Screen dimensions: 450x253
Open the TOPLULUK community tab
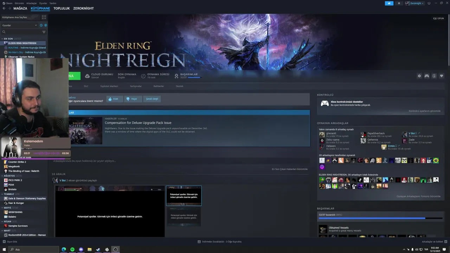62,8
